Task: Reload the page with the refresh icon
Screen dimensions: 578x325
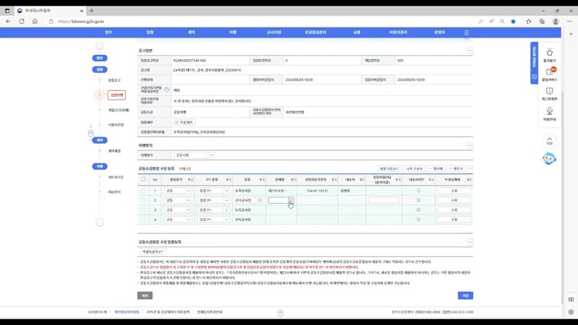Action: (22, 22)
